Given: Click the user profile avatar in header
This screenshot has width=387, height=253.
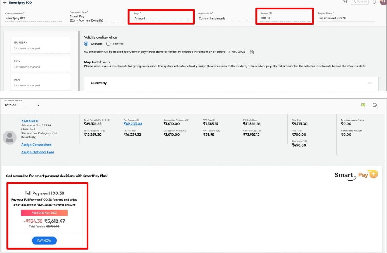Looking at the screenshot, I should [383, 2].
